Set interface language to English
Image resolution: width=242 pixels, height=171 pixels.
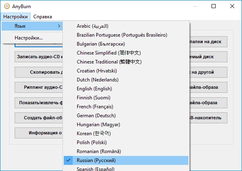click(126, 89)
